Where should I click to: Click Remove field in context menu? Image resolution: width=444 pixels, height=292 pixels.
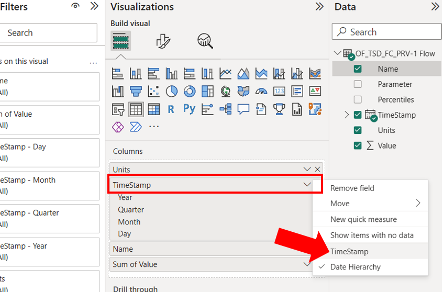[x=352, y=188]
